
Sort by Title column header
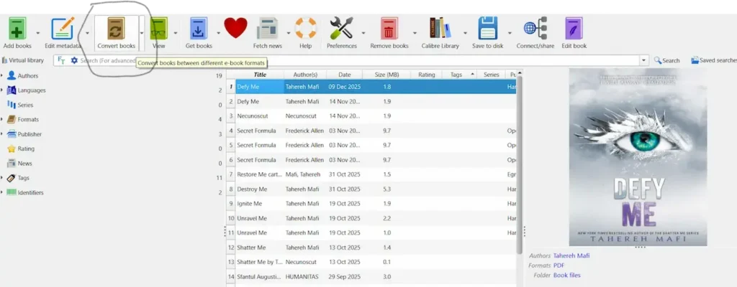260,75
